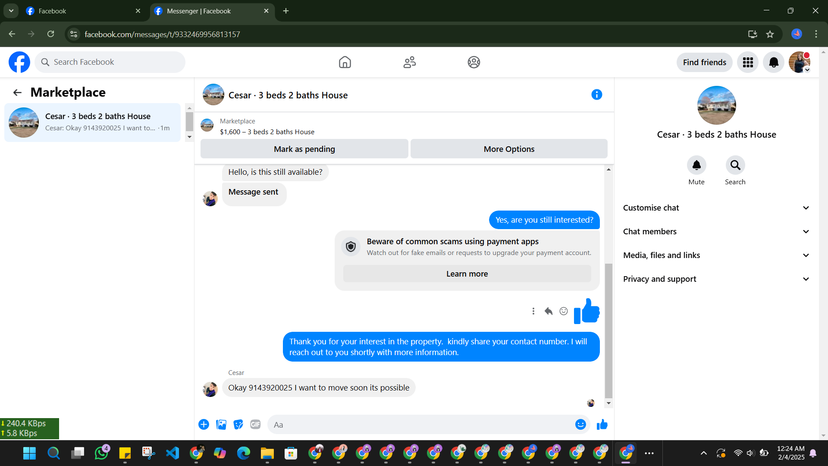Open File Explorer from the taskbar

(x=267, y=453)
